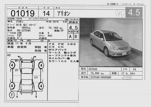Image resolution: width=151 pixels, height=107 pixels.
Task: Click the 自家用 vehicle history value
Action: 22,47
